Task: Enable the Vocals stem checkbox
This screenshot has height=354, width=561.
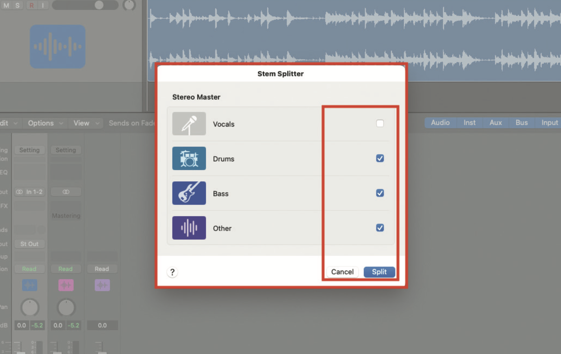Action: [x=380, y=123]
